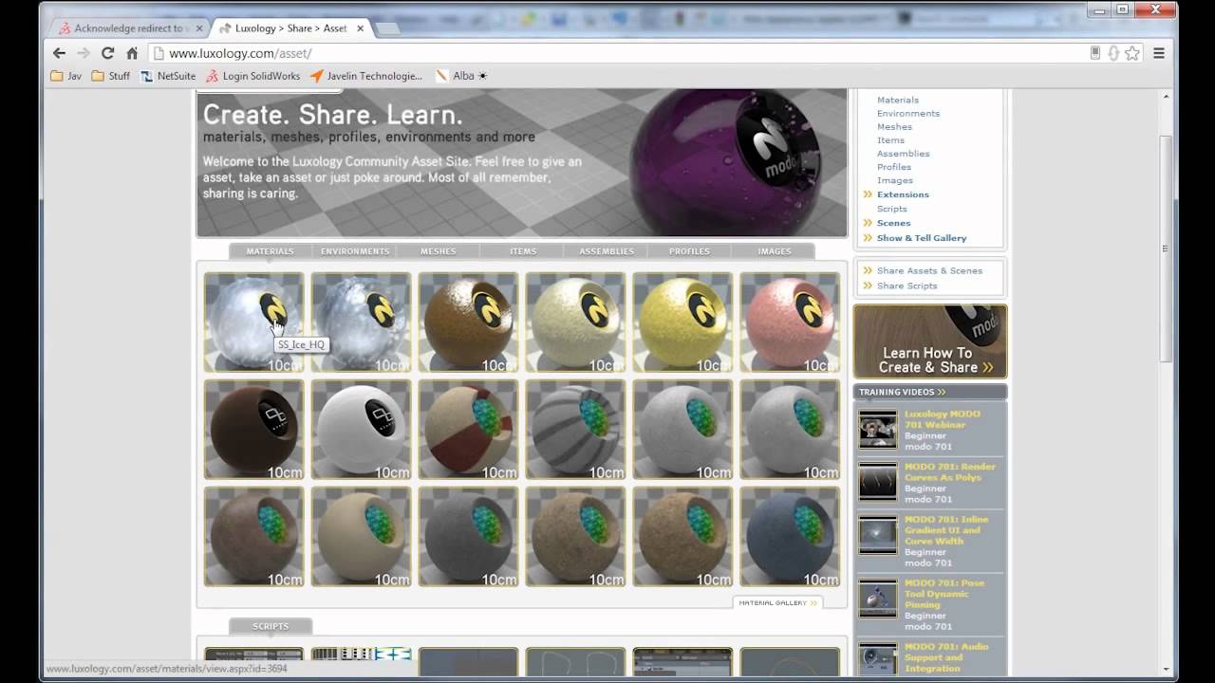
Task: Open the NetSuite bookmark
Action: [168, 76]
